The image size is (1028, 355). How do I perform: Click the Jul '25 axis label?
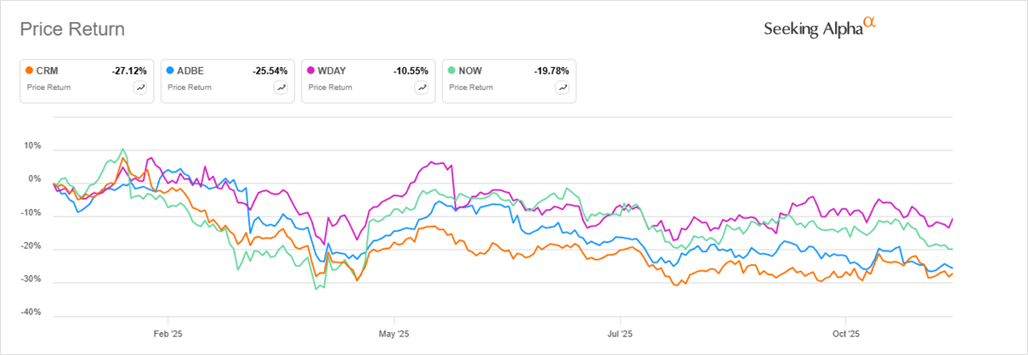click(620, 332)
